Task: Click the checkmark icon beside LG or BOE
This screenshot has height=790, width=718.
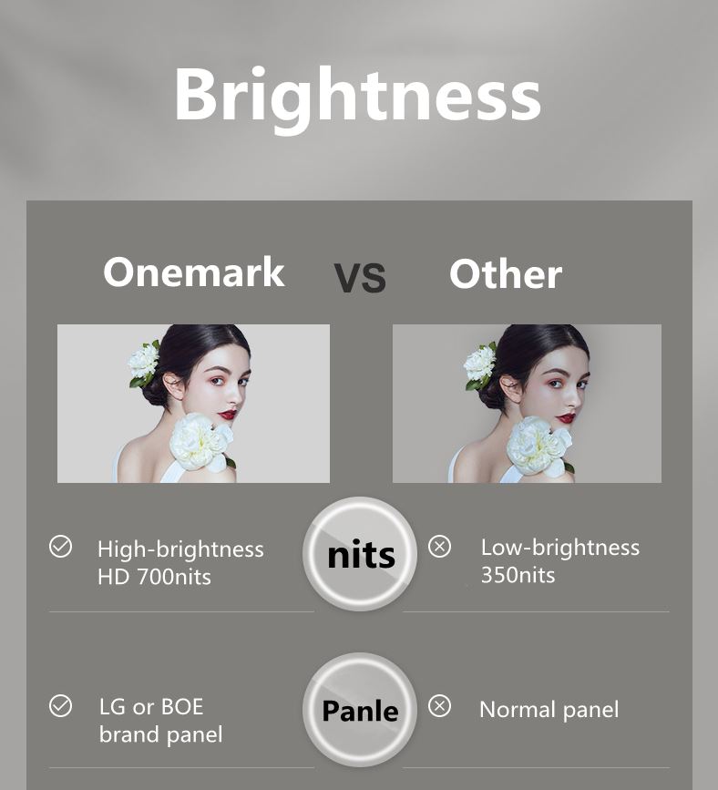Action: point(60,705)
